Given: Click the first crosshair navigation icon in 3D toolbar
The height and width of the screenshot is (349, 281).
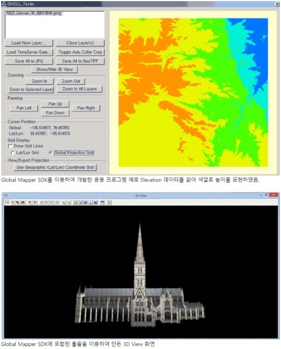Looking at the screenshot, I should point(8,202).
